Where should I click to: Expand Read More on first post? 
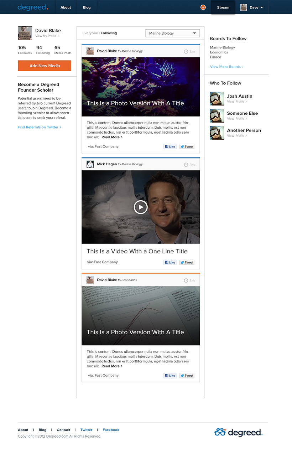coord(112,137)
